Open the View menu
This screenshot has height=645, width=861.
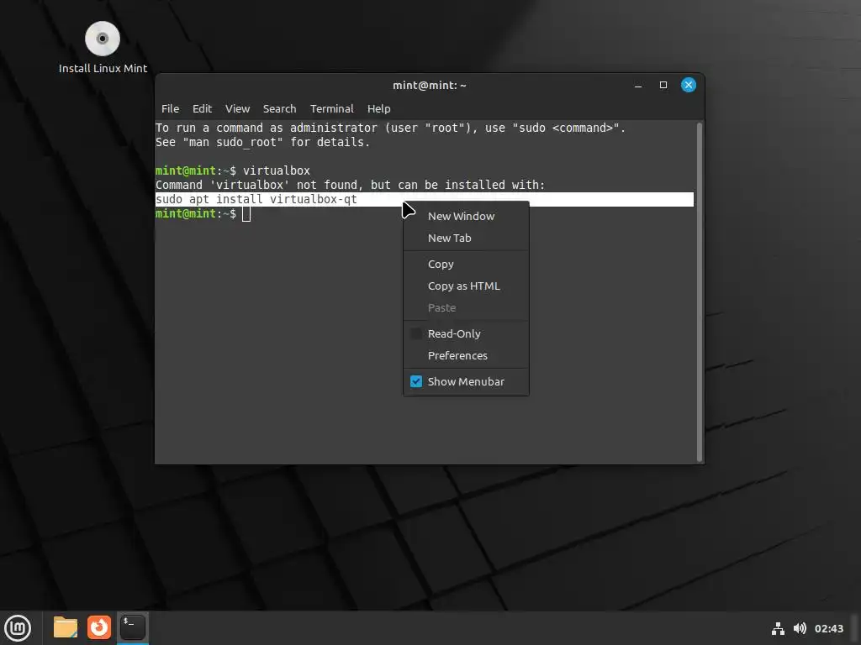tap(237, 108)
